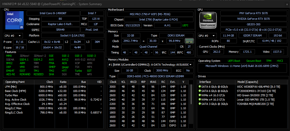Viewport: 290px width, 131px height.
Task: Click the Intel Z790 chipset field
Action: coord(159,20)
